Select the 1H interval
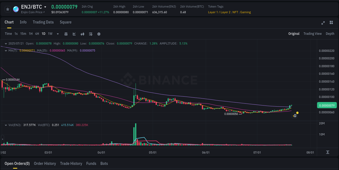 tap(31, 34)
